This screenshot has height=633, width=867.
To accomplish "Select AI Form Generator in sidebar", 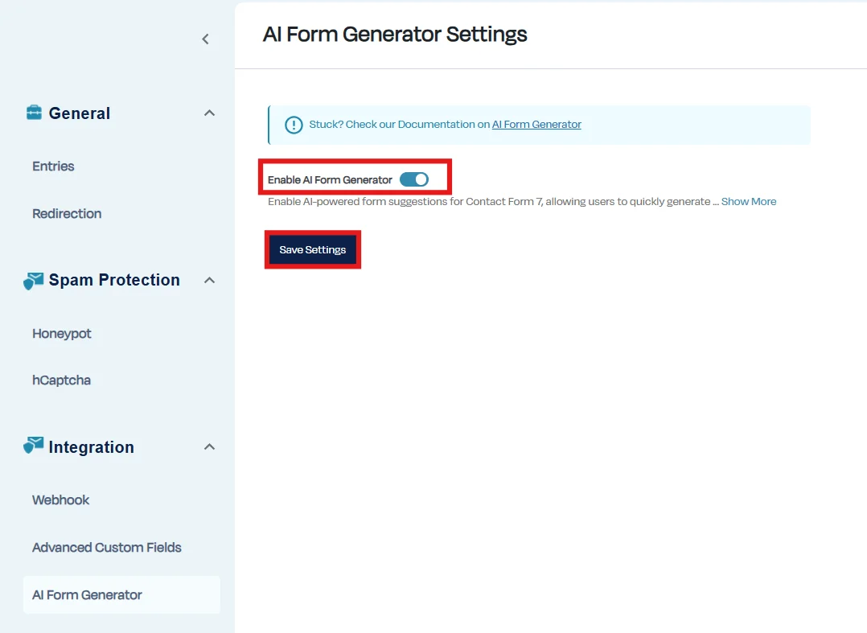I will click(x=121, y=595).
